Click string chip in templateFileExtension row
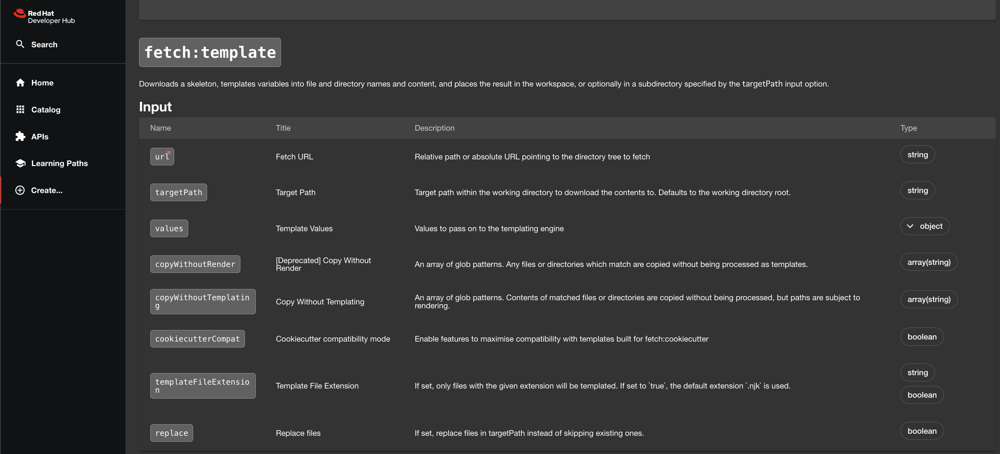This screenshot has width=1000, height=454. [x=917, y=372]
